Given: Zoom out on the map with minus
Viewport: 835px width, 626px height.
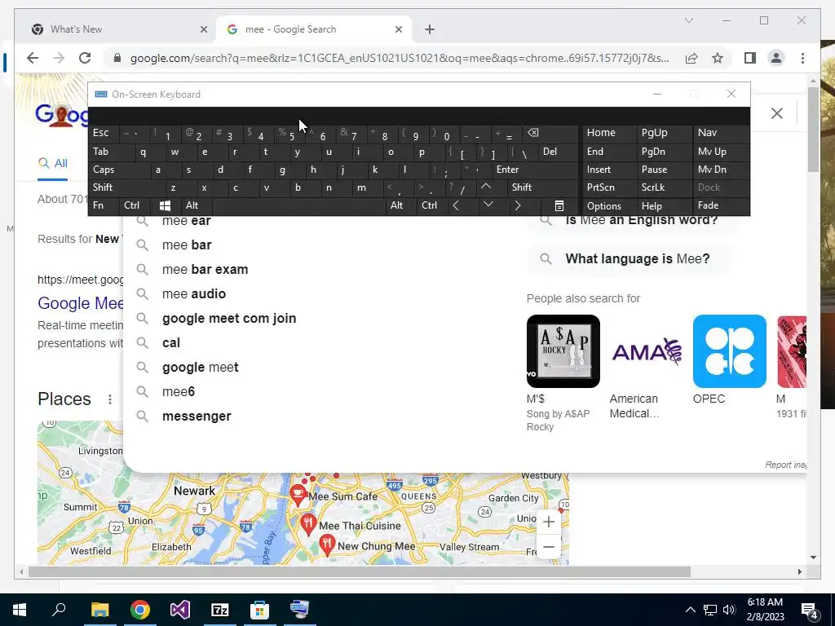Looking at the screenshot, I should coord(549,547).
